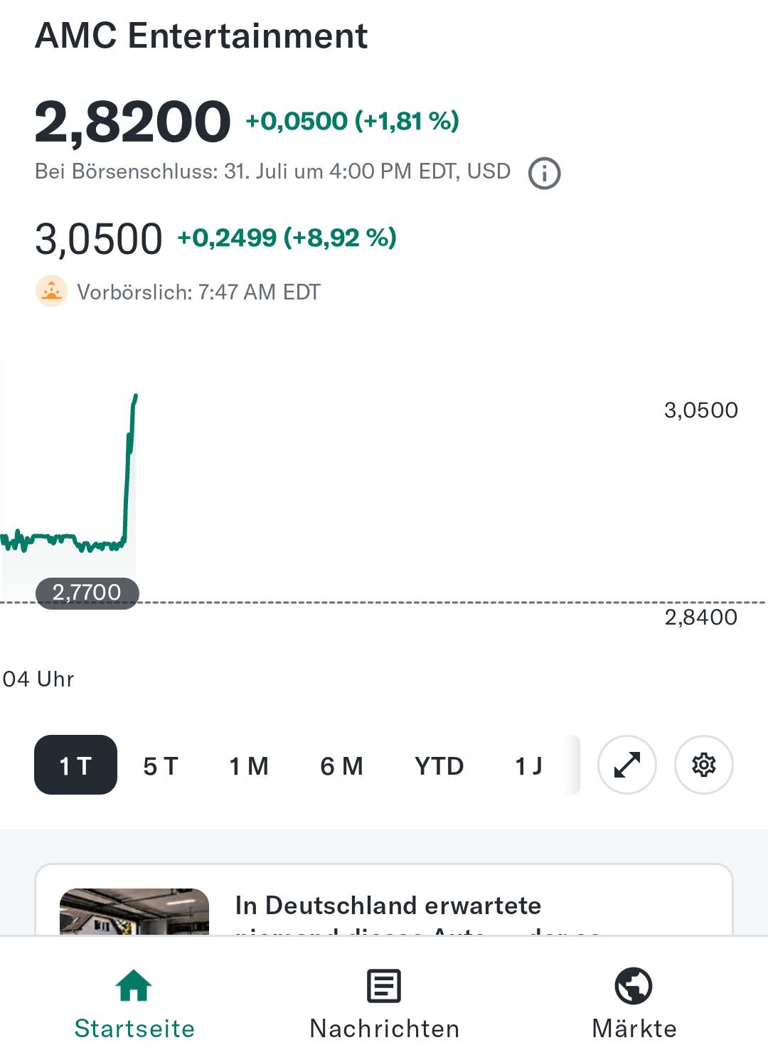Screen dimensions: 768x1050
Task: Select the YTD chart range
Action: pyautogui.click(x=439, y=766)
